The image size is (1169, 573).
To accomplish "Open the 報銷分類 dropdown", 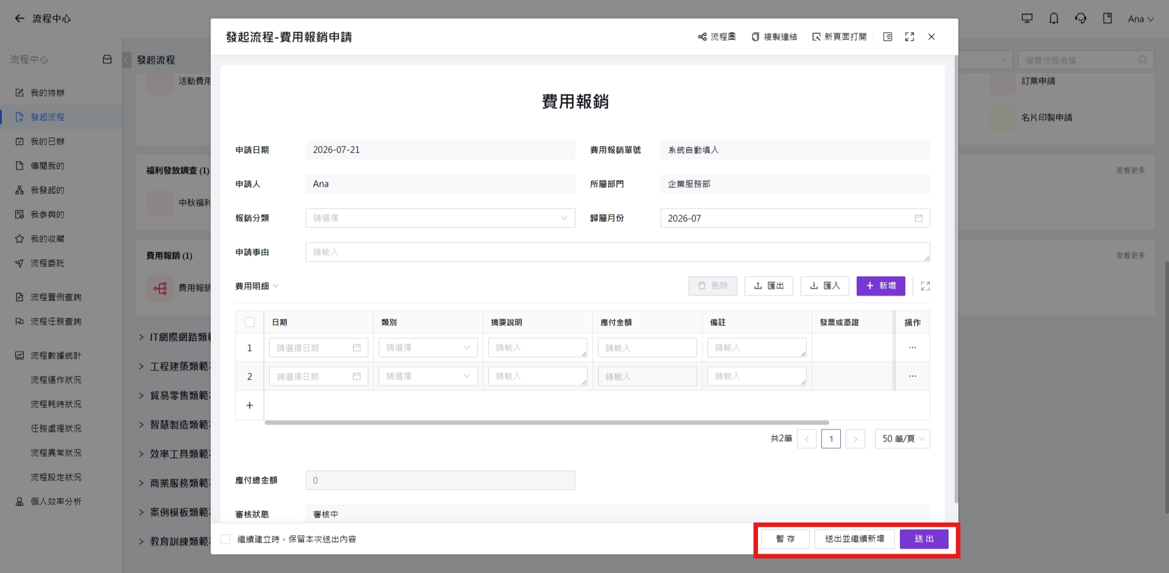I will click(x=440, y=218).
